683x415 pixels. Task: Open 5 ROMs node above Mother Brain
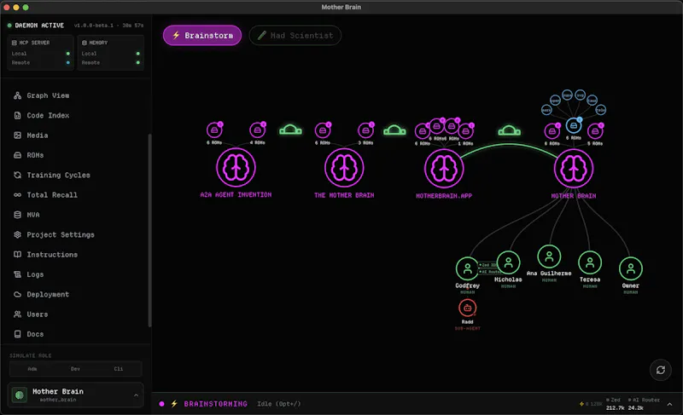click(595, 131)
